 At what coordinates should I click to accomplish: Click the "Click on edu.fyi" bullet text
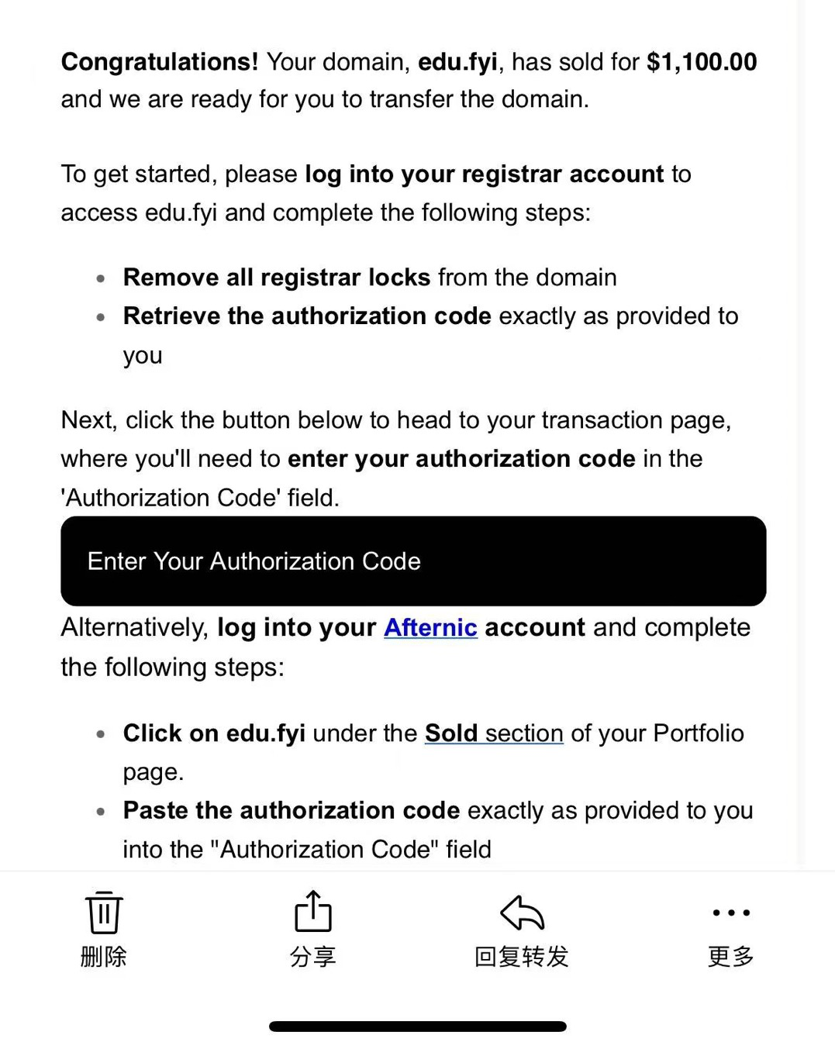tap(214, 733)
